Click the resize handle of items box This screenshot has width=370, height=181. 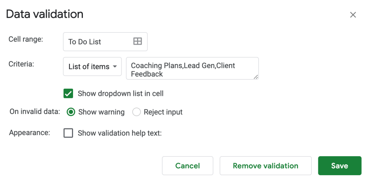click(x=256, y=77)
